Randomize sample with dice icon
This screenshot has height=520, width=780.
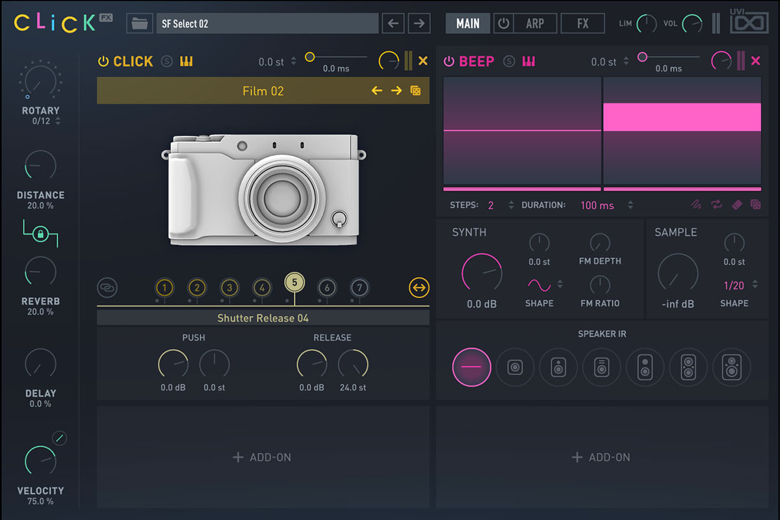(415, 91)
